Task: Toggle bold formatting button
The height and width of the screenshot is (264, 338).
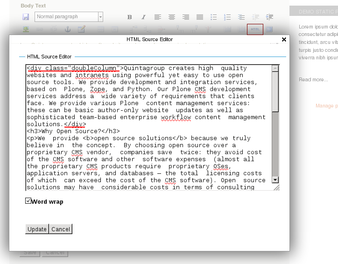Action: point(130,17)
